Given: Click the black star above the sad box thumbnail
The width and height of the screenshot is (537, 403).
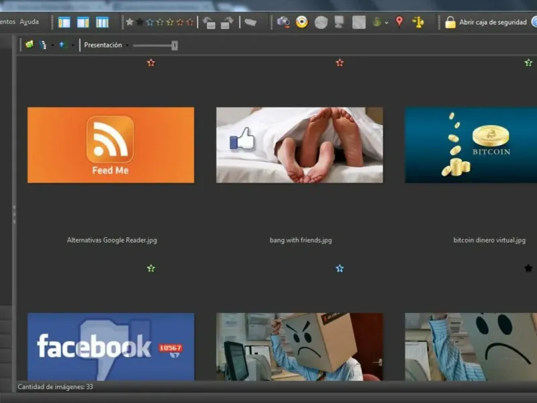Looking at the screenshot, I should click(528, 268).
